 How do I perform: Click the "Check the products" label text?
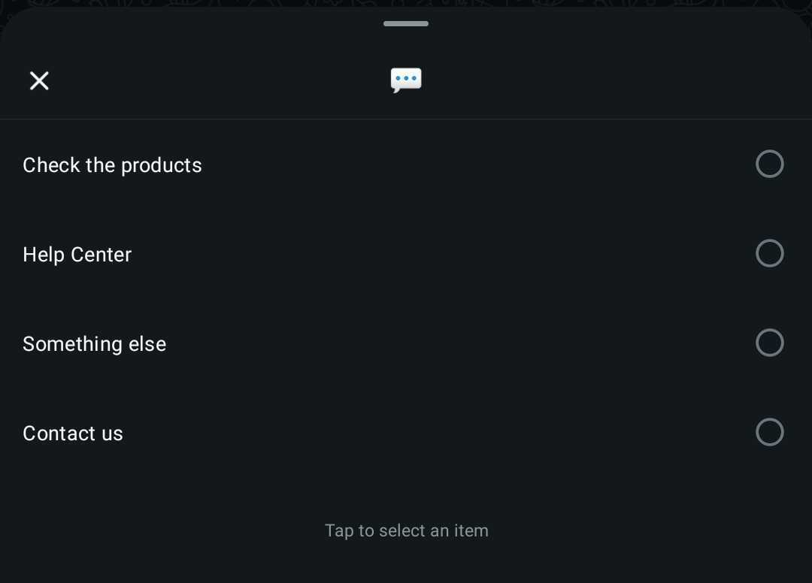[x=112, y=165]
